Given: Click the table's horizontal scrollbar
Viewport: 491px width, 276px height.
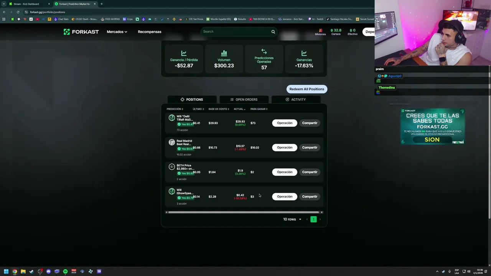Looking at the screenshot, I should (243, 212).
